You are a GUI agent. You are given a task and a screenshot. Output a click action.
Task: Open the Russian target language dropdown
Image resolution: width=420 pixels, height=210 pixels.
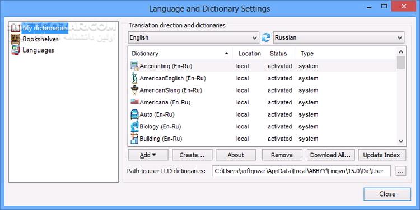[x=339, y=37]
